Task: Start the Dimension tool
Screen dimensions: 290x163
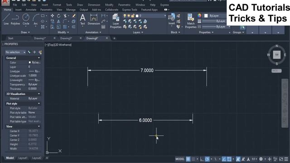Action: point(94,19)
